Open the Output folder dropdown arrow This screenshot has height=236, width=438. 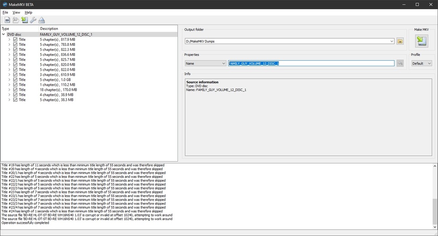[x=392, y=41]
